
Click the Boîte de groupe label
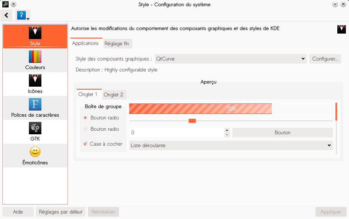tap(103, 107)
